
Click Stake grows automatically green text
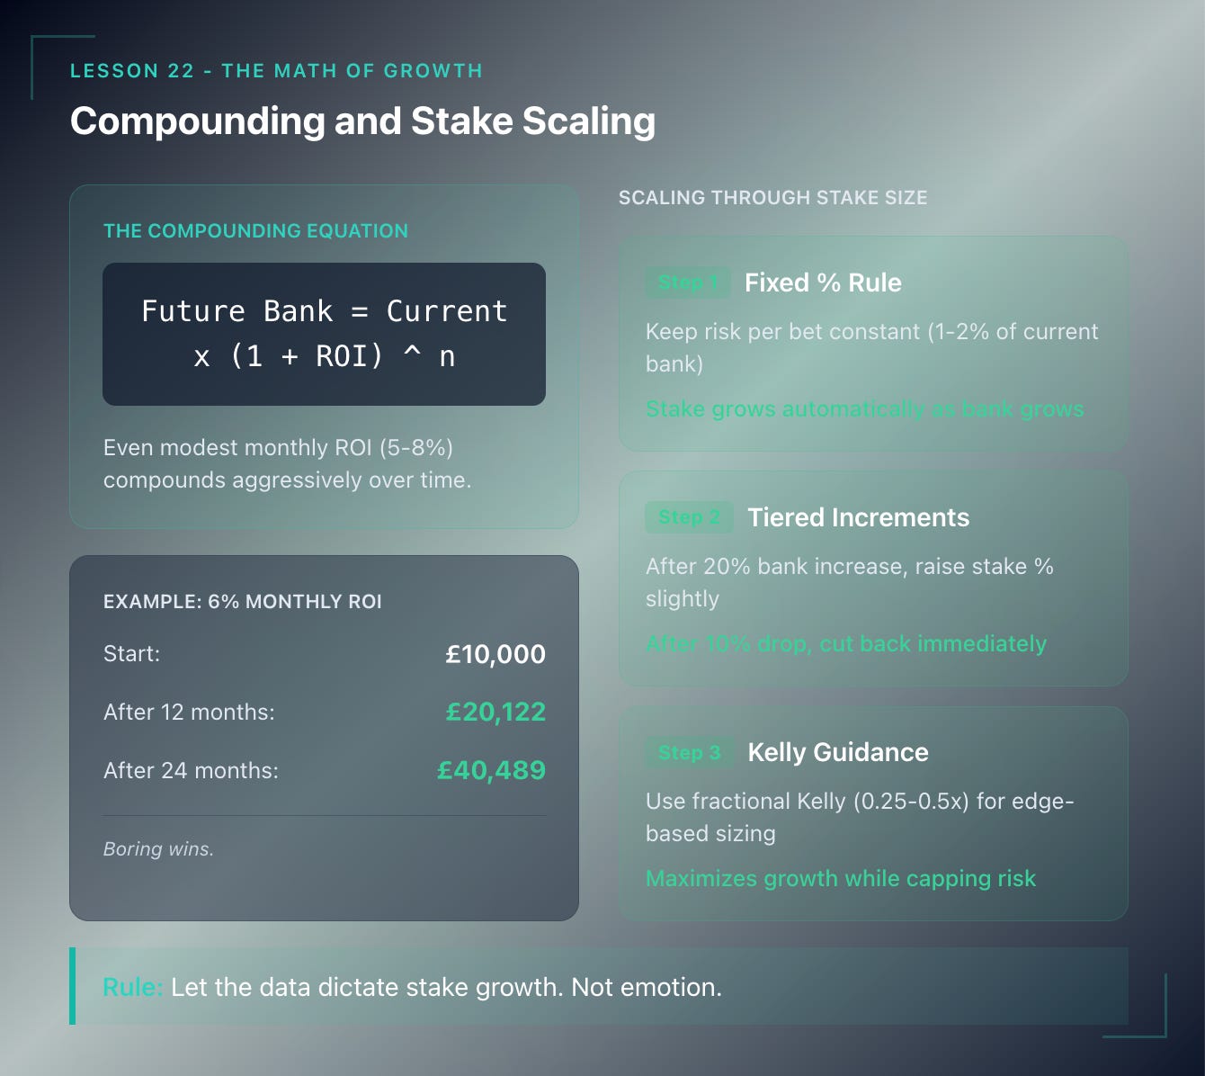865,409
